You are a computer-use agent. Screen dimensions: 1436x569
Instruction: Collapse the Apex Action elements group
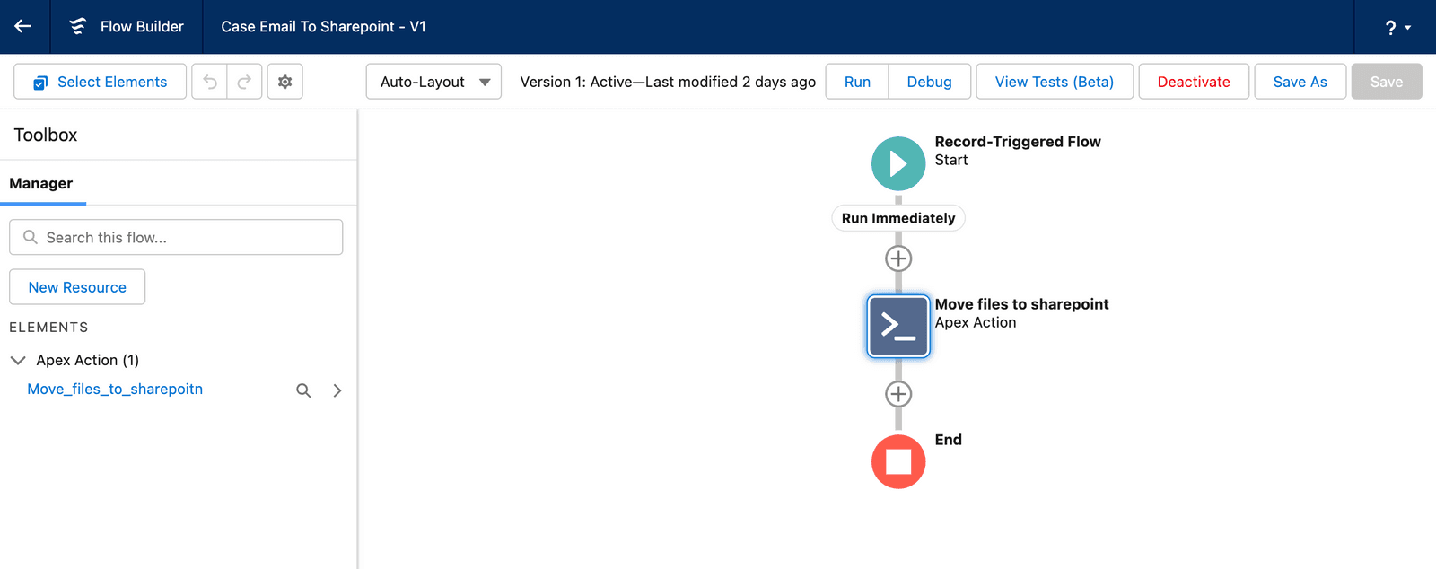[17, 360]
